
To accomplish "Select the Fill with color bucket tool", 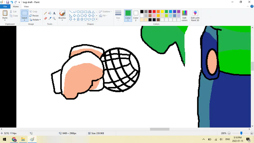I will click(50, 13).
